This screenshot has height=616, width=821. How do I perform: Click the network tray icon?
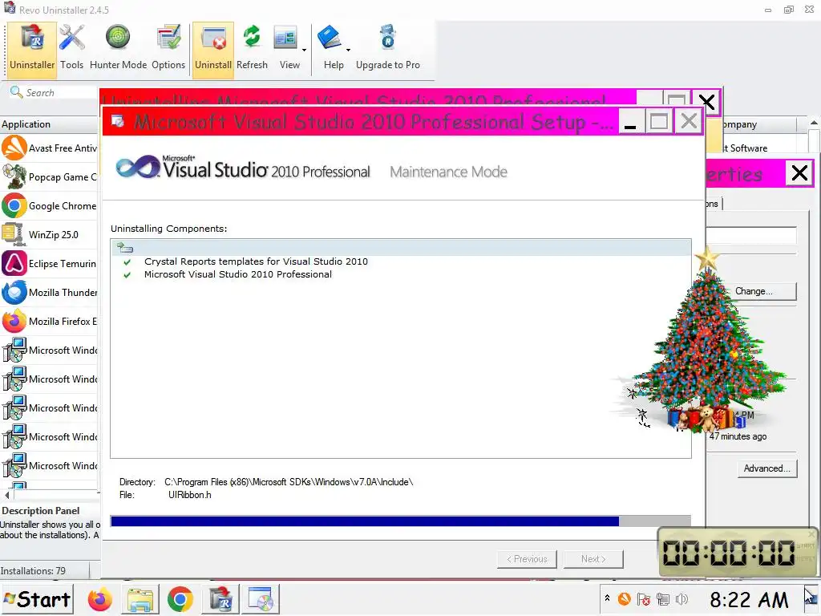(x=663, y=599)
